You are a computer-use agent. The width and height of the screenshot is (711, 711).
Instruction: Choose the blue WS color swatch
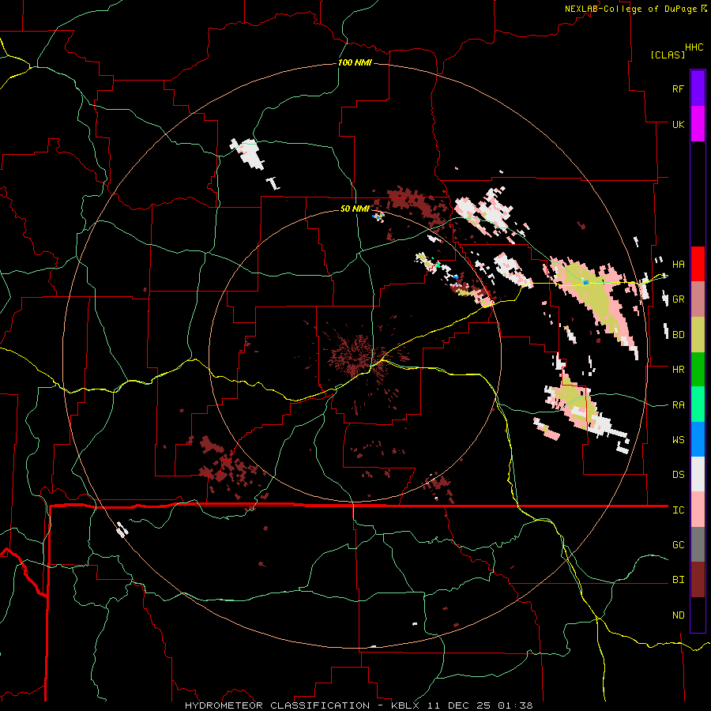pyautogui.click(x=698, y=439)
